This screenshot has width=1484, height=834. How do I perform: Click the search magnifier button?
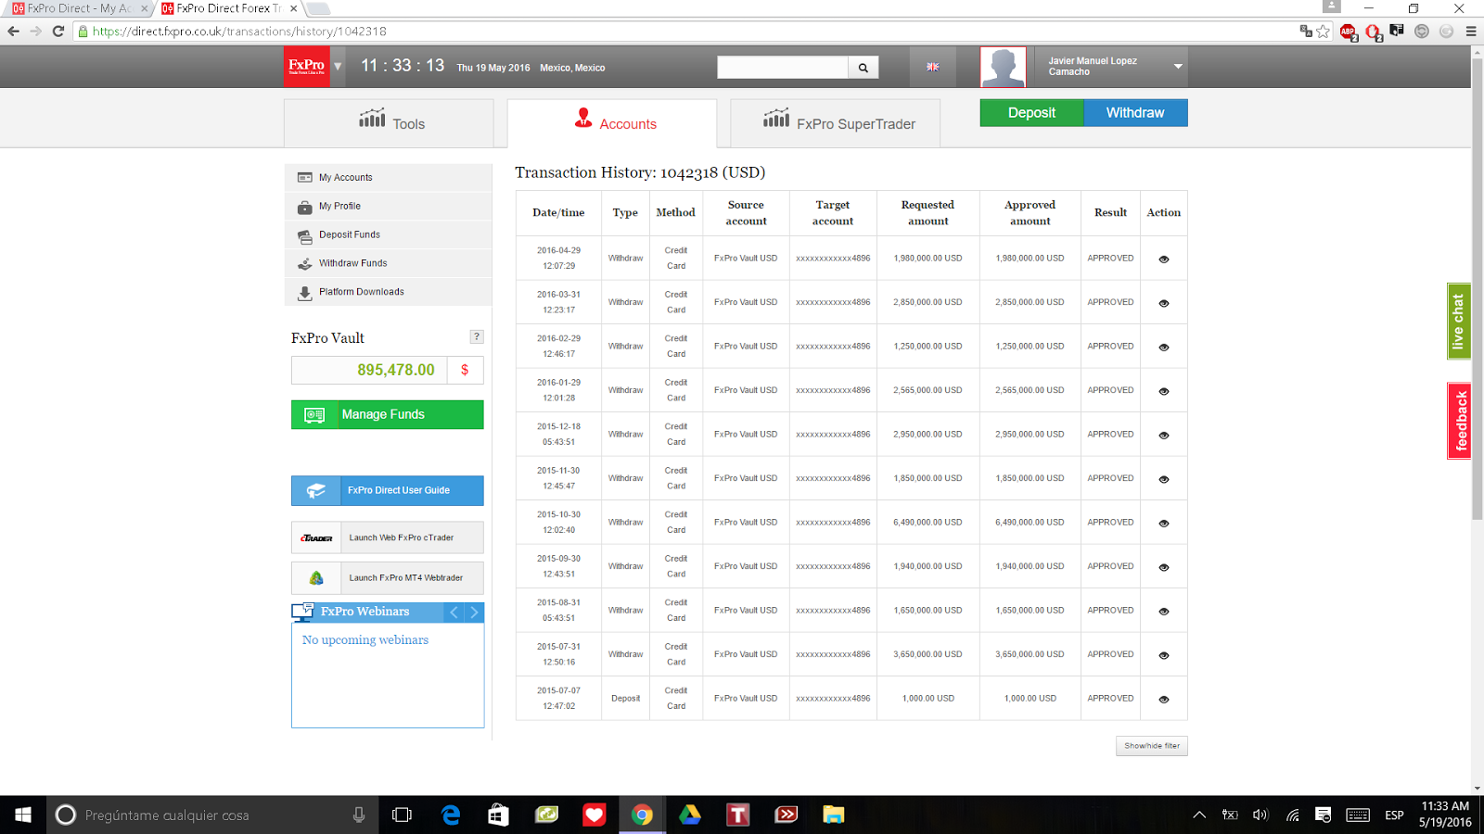[864, 68]
